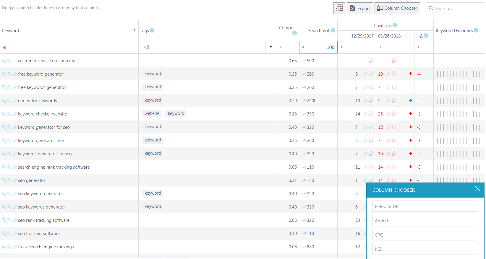Click magnifier icon for customer service outsourcing
Viewport: 486px width, 259px height.
click(x=9, y=61)
